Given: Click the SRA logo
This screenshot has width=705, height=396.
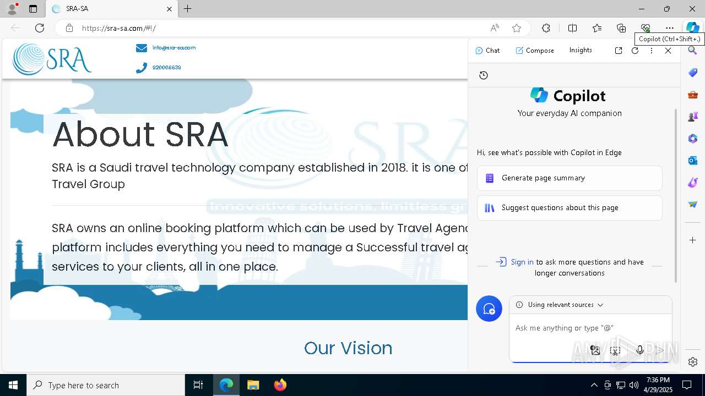Looking at the screenshot, I should coord(52,59).
